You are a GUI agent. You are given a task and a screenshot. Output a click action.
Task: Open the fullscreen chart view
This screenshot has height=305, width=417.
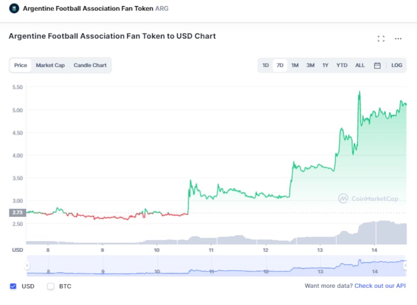(381, 38)
